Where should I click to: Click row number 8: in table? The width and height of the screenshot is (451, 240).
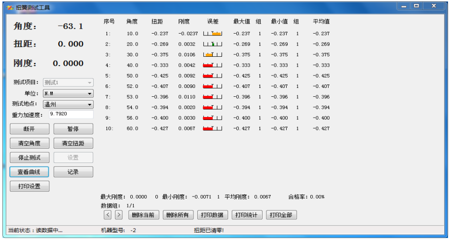click(x=108, y=107)
